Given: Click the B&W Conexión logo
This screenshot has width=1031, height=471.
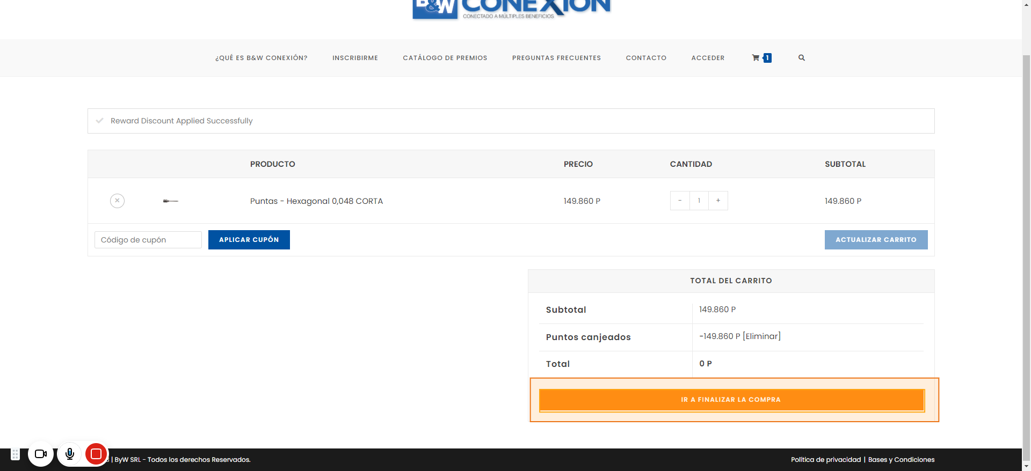Looking at the screenshot, I should point(511,9).
